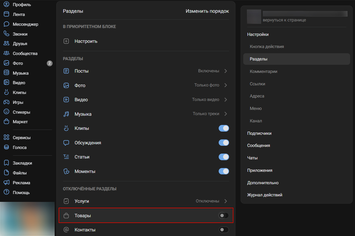
Task: Open the Messenger icon in left sidebar
Action: click(x=6, y=24)
